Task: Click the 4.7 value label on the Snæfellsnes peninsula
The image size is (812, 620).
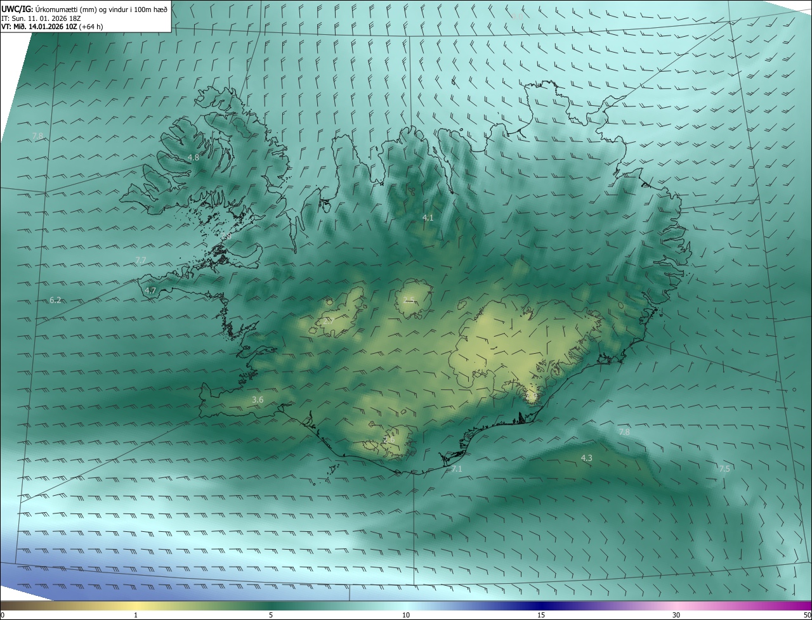Action: (150, 290)
